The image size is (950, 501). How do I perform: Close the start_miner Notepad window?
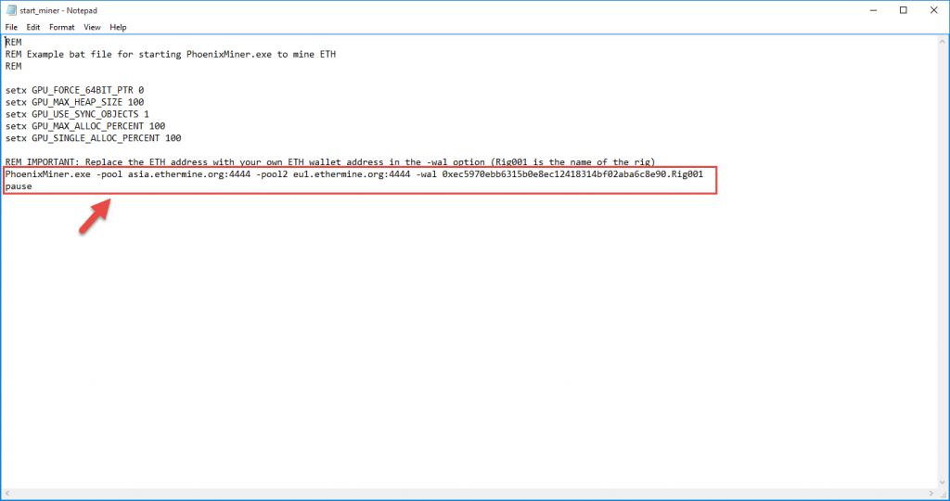point(933,10)
